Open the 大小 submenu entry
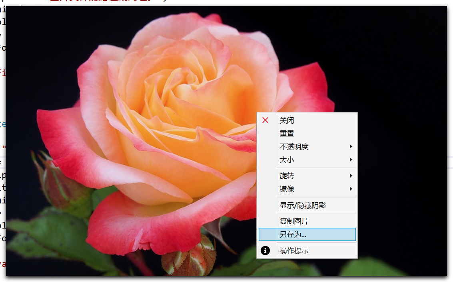Image resolution: width=453 pixels, height=282 pixels. (307, 160)
